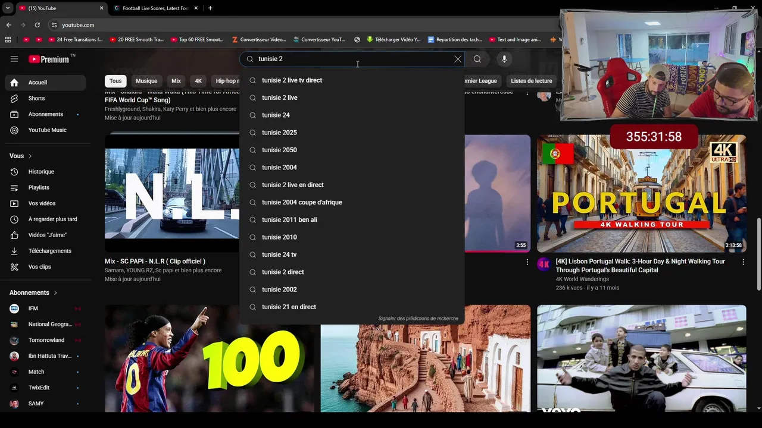Open 'Vos vidéos'
The width and height of the screenshot is (762, 428).
tap(45, 203)
